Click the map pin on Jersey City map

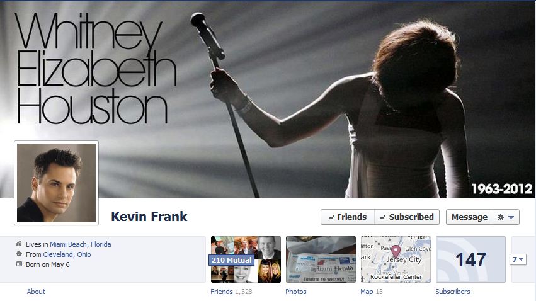click(396, 252)
